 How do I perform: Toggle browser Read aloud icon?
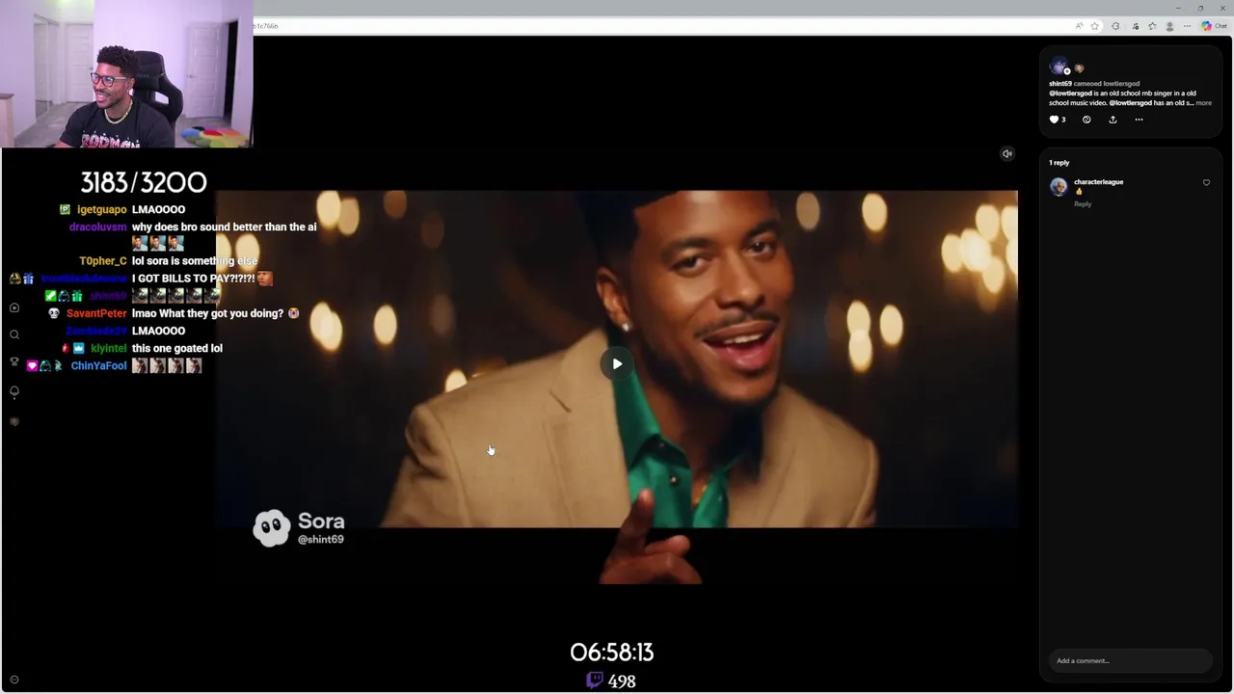pos(1079,26)
